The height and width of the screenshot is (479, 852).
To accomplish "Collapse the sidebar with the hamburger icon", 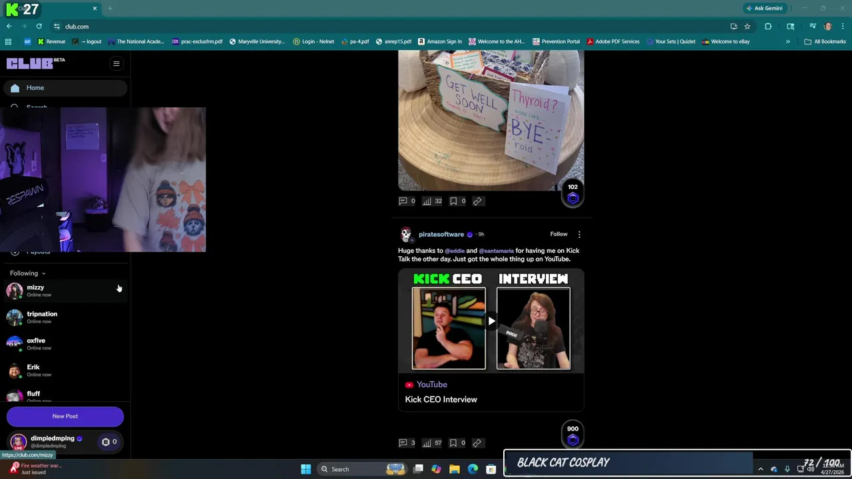I will [x=116, y=64].
